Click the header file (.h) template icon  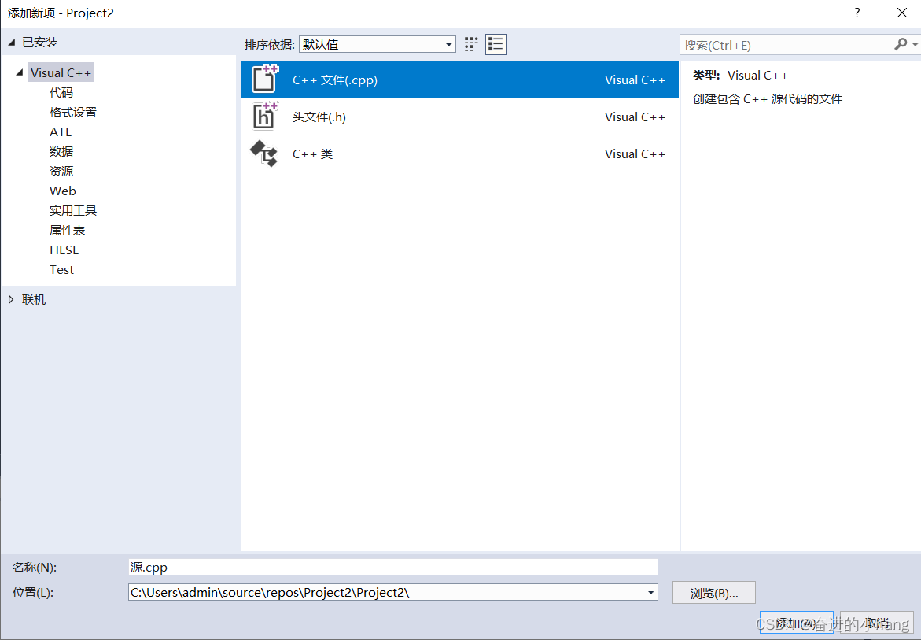coord(264,117)
